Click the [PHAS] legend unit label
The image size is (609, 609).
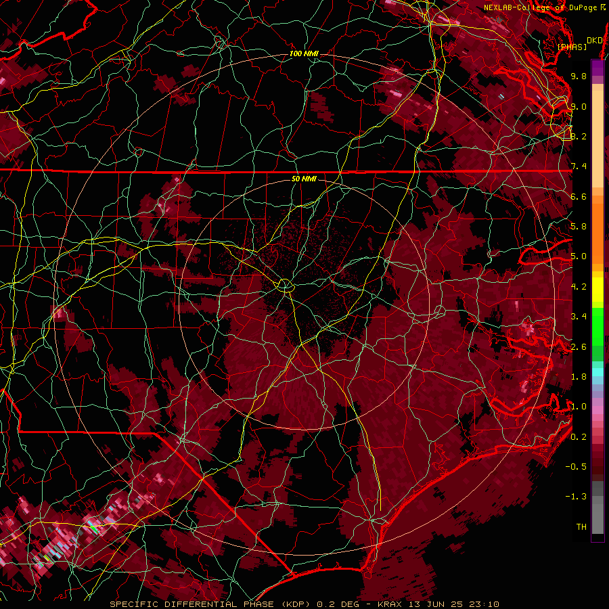572,47
